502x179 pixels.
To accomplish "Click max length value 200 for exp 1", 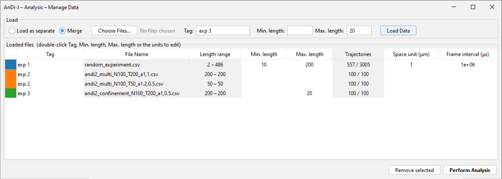I will pyautogui.click(x=310, y=65).
